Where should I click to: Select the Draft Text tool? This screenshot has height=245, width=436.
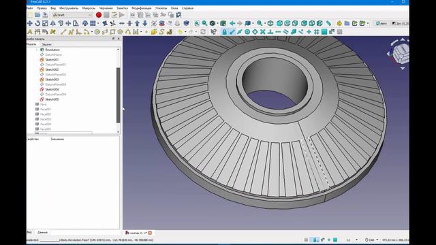point(30,32)
